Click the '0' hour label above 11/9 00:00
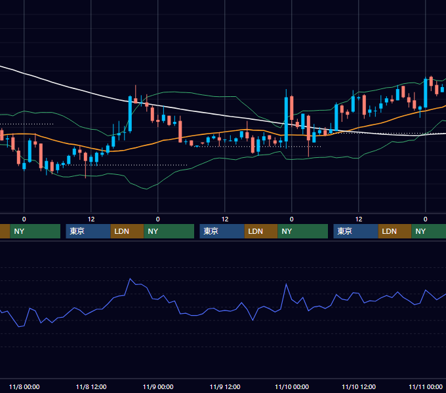 point(158,219)
